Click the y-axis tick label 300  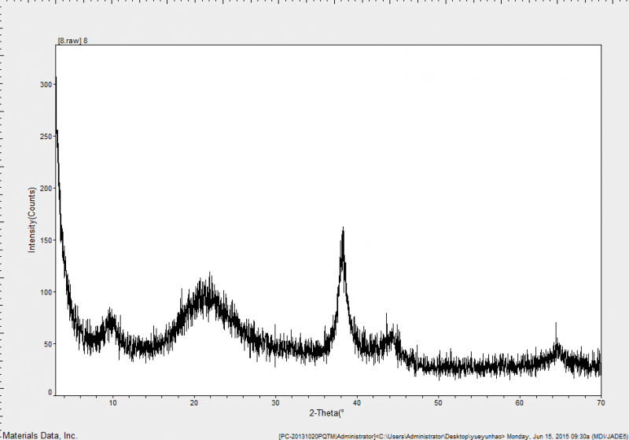click(x=46, y=85)
